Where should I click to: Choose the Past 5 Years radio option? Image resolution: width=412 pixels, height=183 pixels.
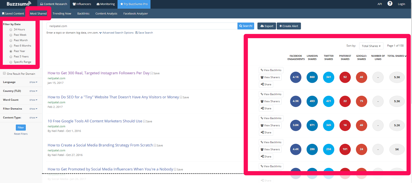pyautogui.click(x=11, y=57)
